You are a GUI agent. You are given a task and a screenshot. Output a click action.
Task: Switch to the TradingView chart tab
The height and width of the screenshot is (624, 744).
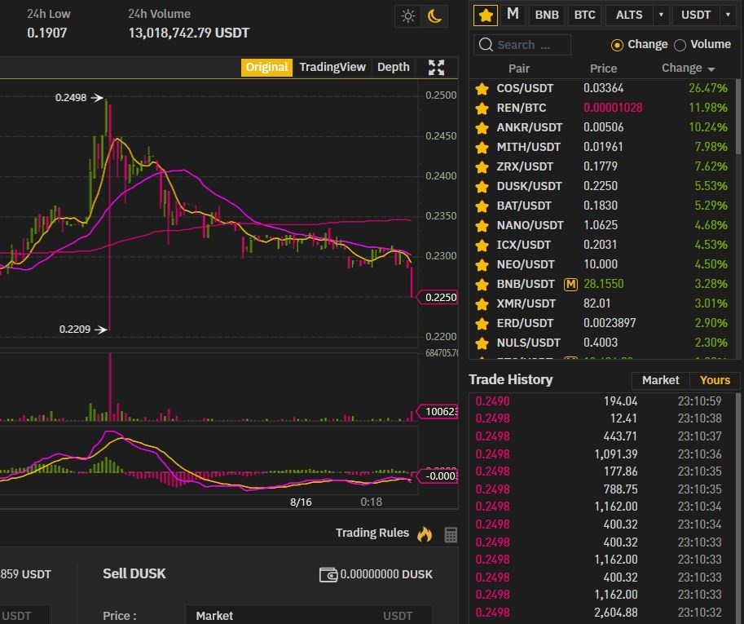pyautogui.click(x=332, y=68)
